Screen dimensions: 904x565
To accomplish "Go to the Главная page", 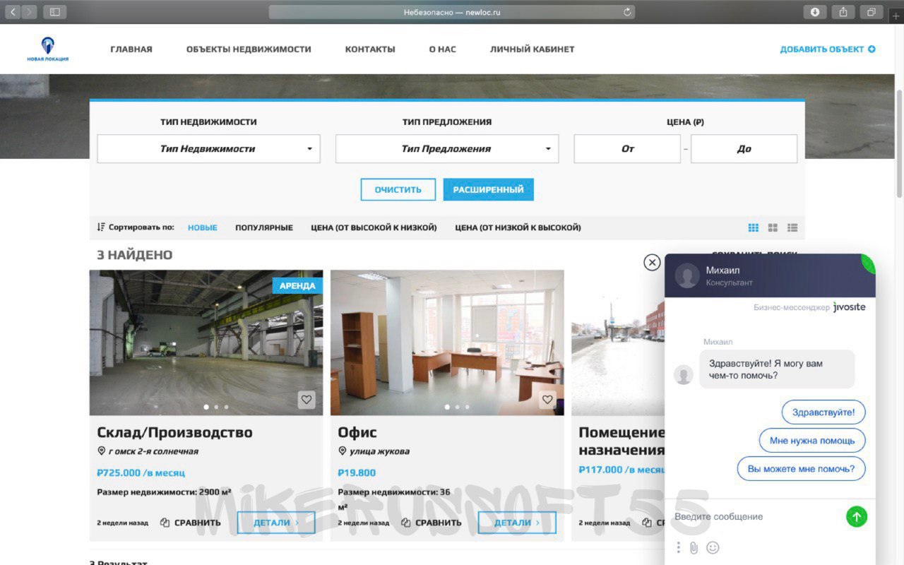I will pyautogui.click(x=131, y=49).
